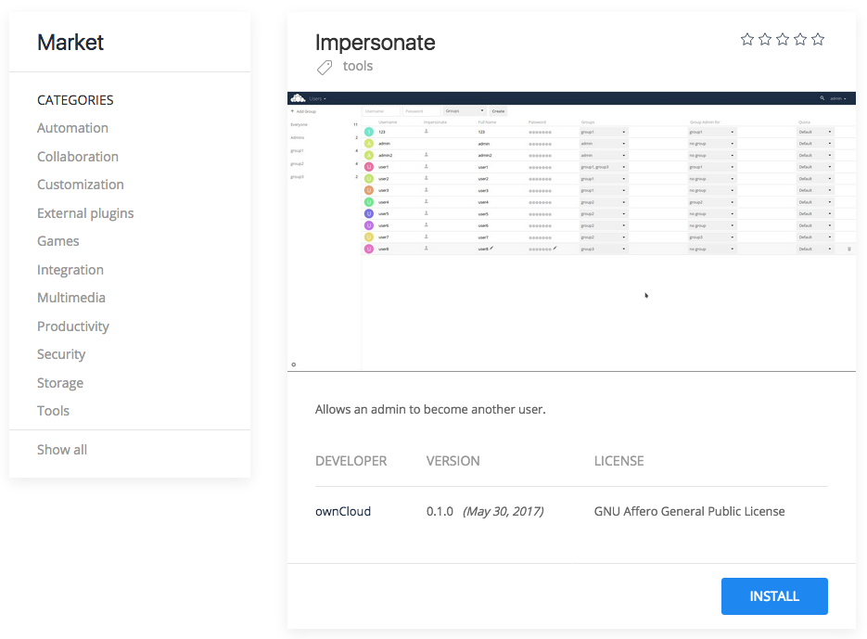Image resolution: width=867 pixels, height=639 pixels.
Task: Click the Show all link
Action: [61, 449]
